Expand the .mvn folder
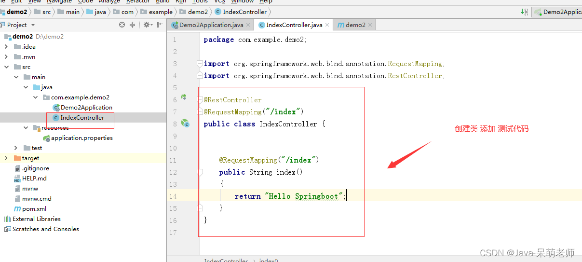 [6, 57]
